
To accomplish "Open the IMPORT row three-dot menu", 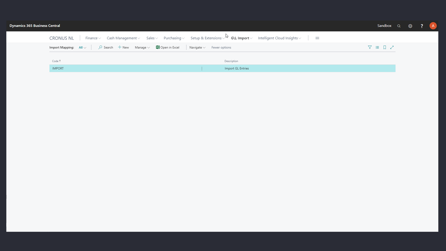I will (x=202, y=69).
